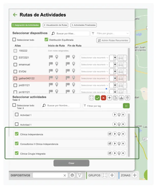The height and width of the screenshot is (188, 159).
Task: Click area selection icon above activities
Action: click(x=91, y=98)
